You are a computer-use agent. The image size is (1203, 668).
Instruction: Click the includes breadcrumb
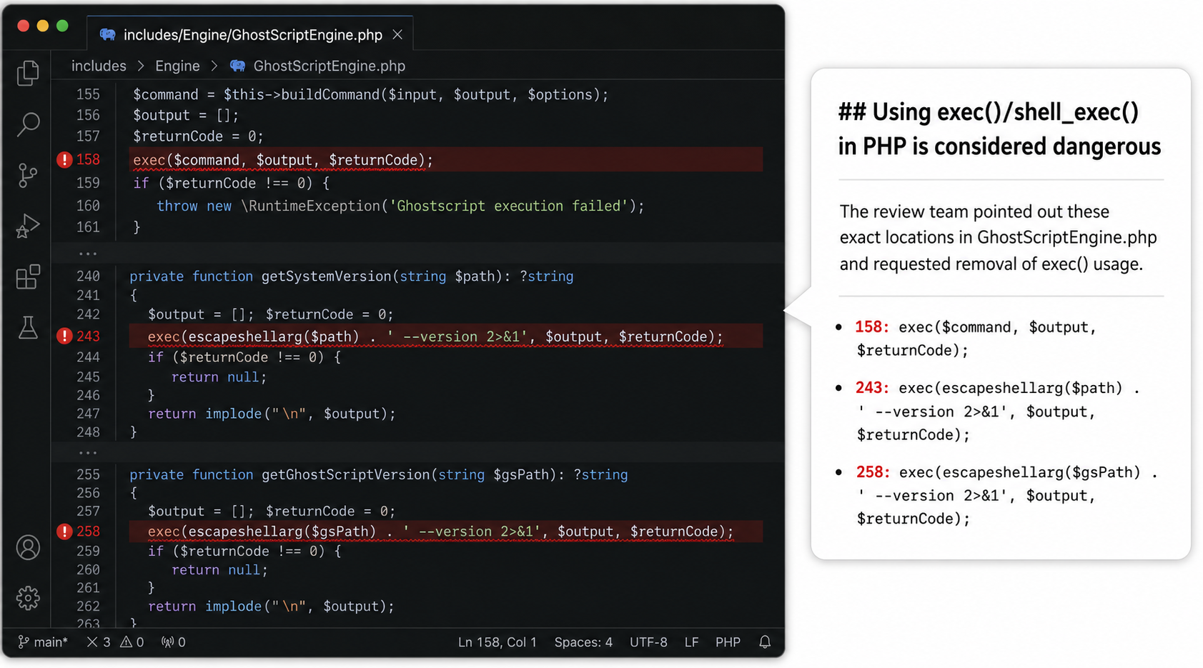pyautogui.click(x=99, y=66)
